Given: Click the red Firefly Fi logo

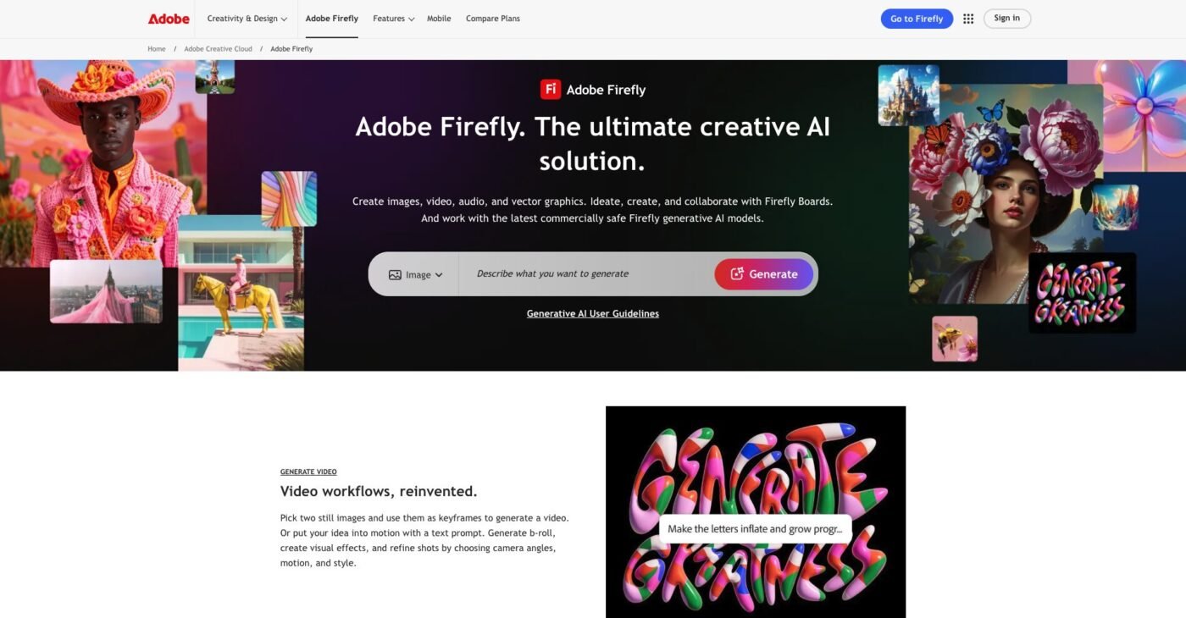Looking at the screenshot, I should (551, 90).
